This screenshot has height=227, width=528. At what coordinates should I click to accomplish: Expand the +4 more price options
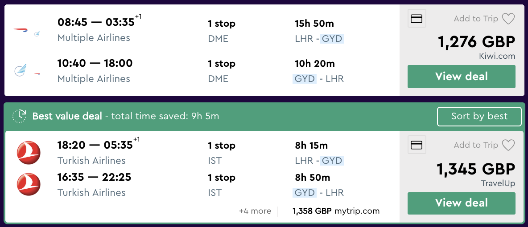(255, 211)
